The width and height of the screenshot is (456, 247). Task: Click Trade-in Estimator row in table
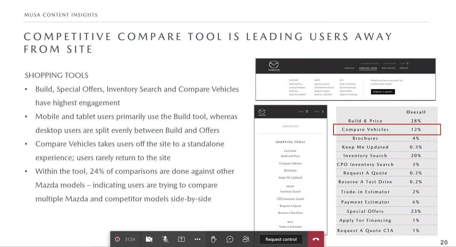tap(387, 192)
